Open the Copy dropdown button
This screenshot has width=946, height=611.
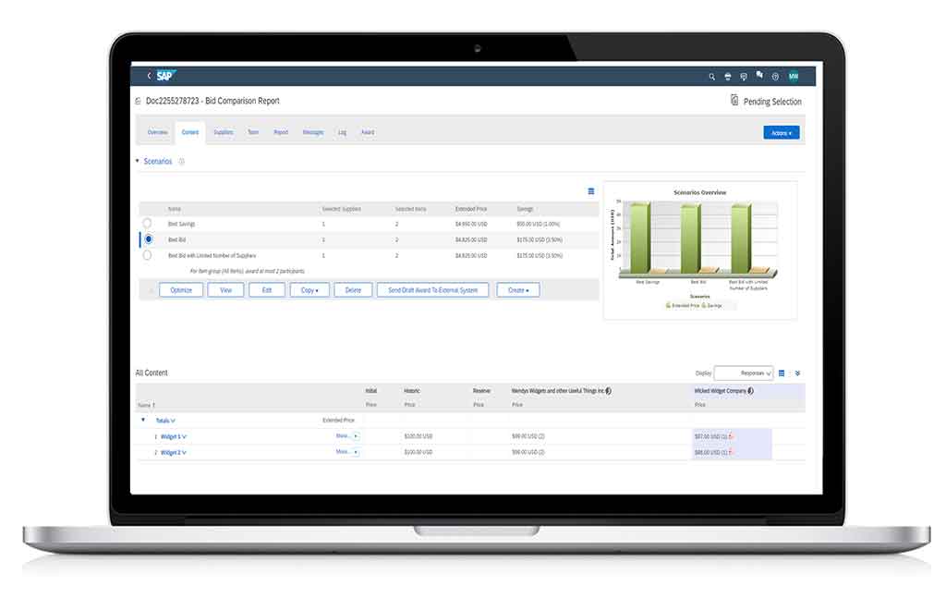point(309,290)
